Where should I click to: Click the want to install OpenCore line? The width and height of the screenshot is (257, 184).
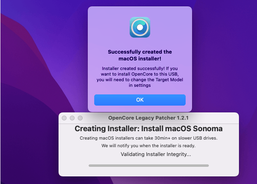pos(140,74)
